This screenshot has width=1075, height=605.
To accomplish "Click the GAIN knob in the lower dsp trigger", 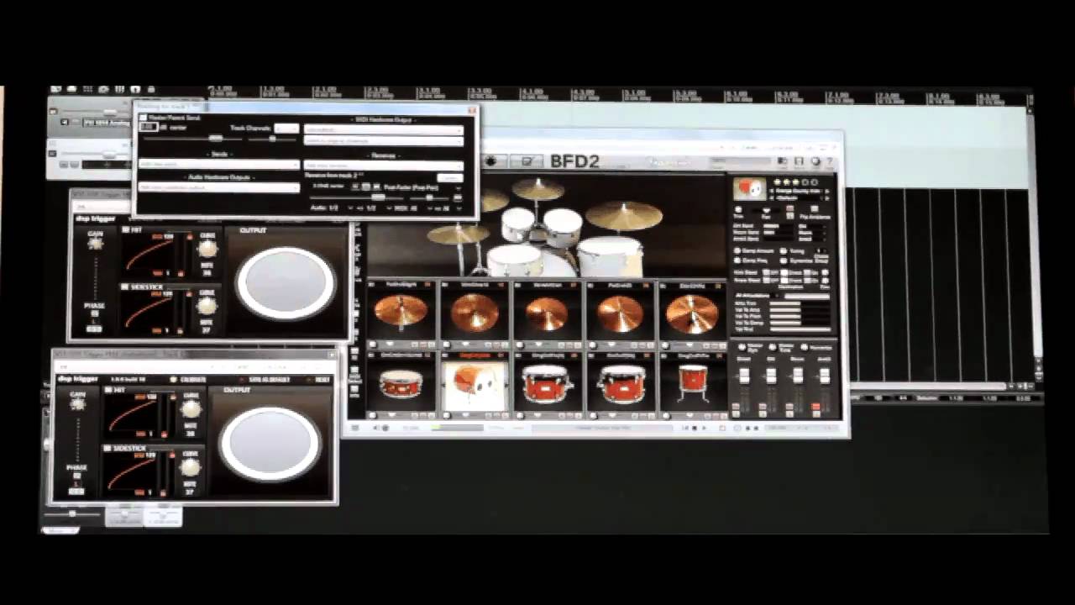I will point(78,404).
